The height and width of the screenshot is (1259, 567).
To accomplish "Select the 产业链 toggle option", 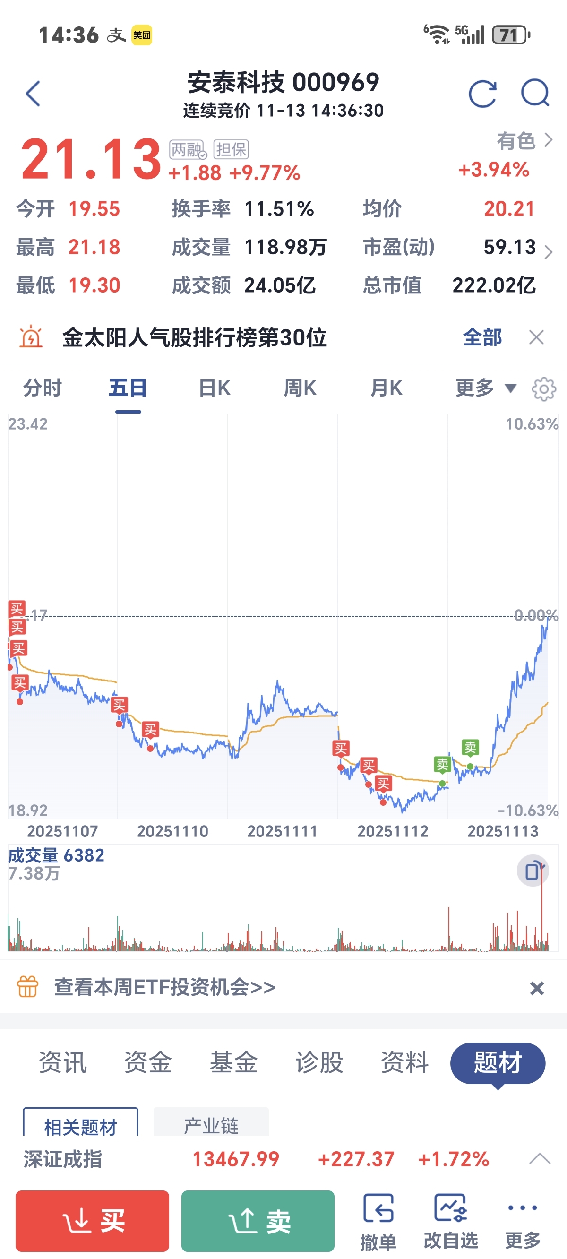I will [x=211, y=1123].
